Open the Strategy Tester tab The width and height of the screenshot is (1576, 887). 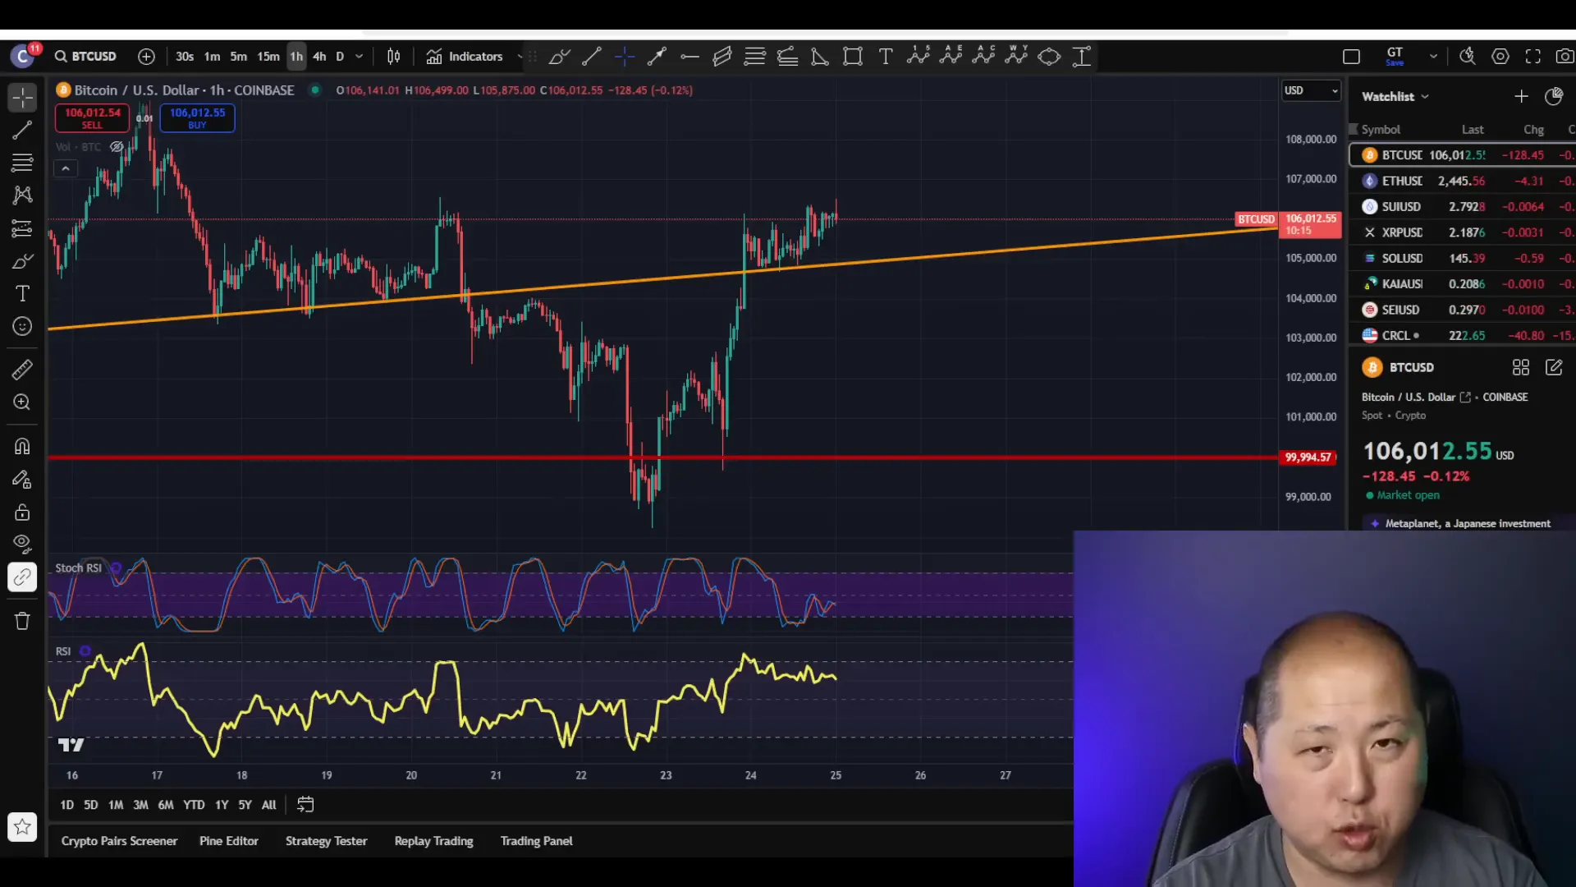(x=326, y=841)
